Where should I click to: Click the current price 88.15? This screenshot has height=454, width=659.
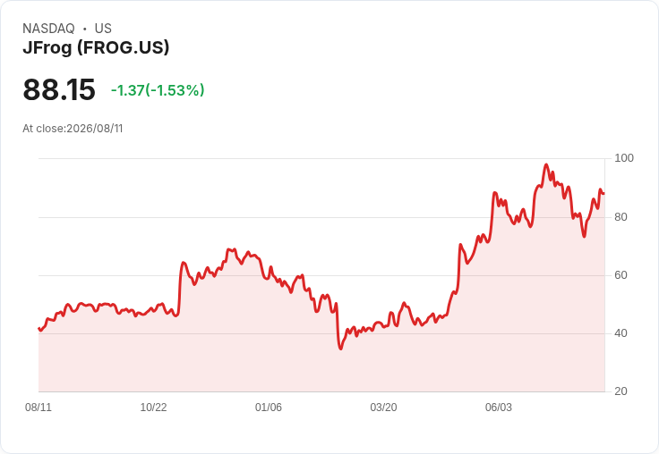click(x=59, y=89)
